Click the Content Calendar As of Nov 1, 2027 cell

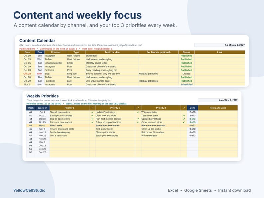219,45
